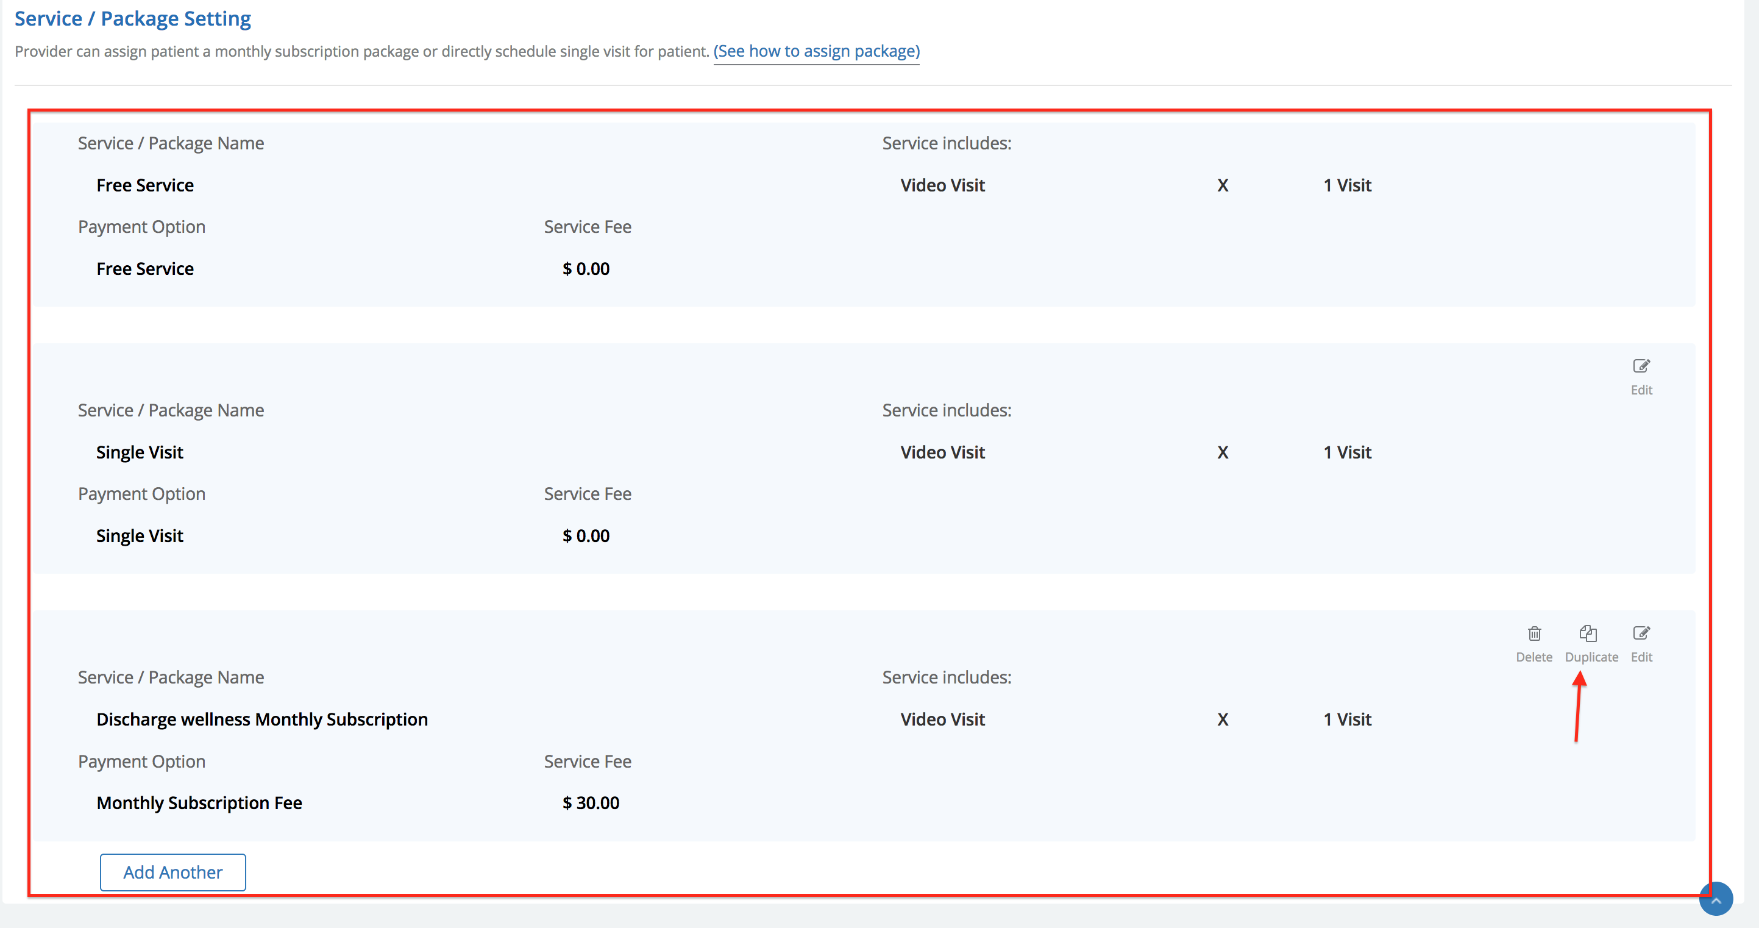The width and height of the screenshot is (1759, 928).
Task: Click the Single Visit payment option value
Action: (x=140, y=535)
